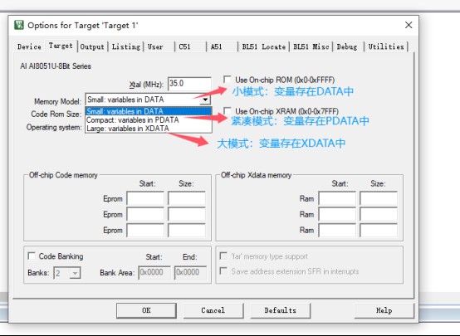Enable the Code Banking checkbox
This screenshot has height=336, width=460.
click(32, 256)
